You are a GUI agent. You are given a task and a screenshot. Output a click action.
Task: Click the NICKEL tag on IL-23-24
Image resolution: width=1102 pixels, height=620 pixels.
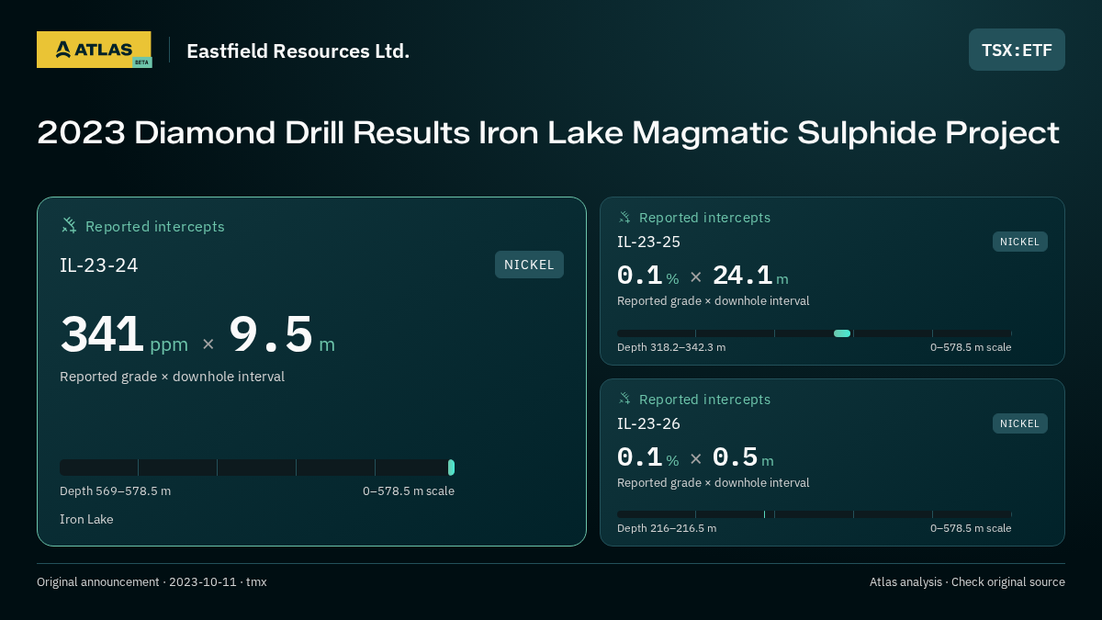point(529,265)
